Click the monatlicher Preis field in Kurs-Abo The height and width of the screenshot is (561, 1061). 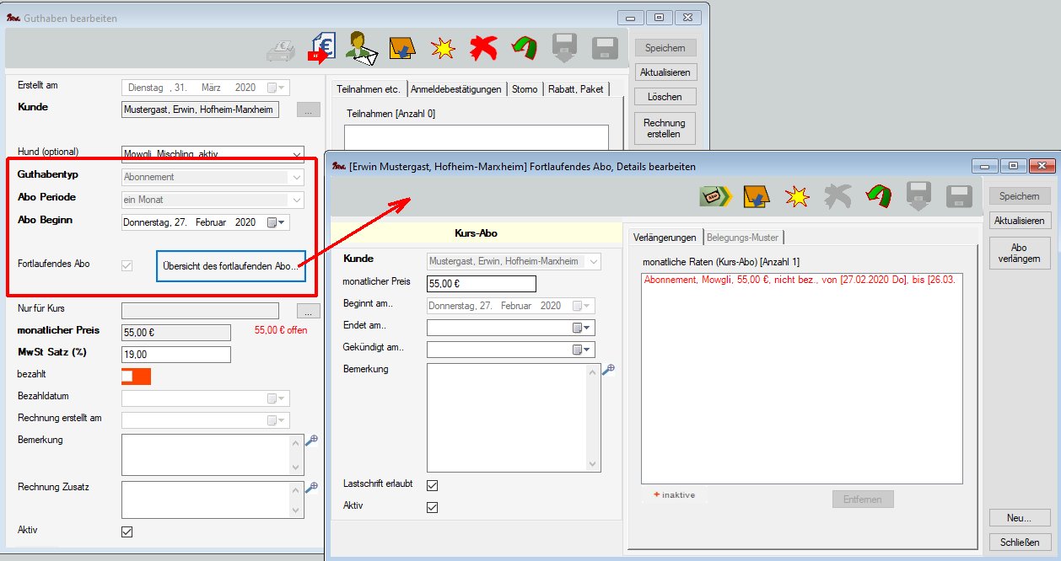click(481, 284)
